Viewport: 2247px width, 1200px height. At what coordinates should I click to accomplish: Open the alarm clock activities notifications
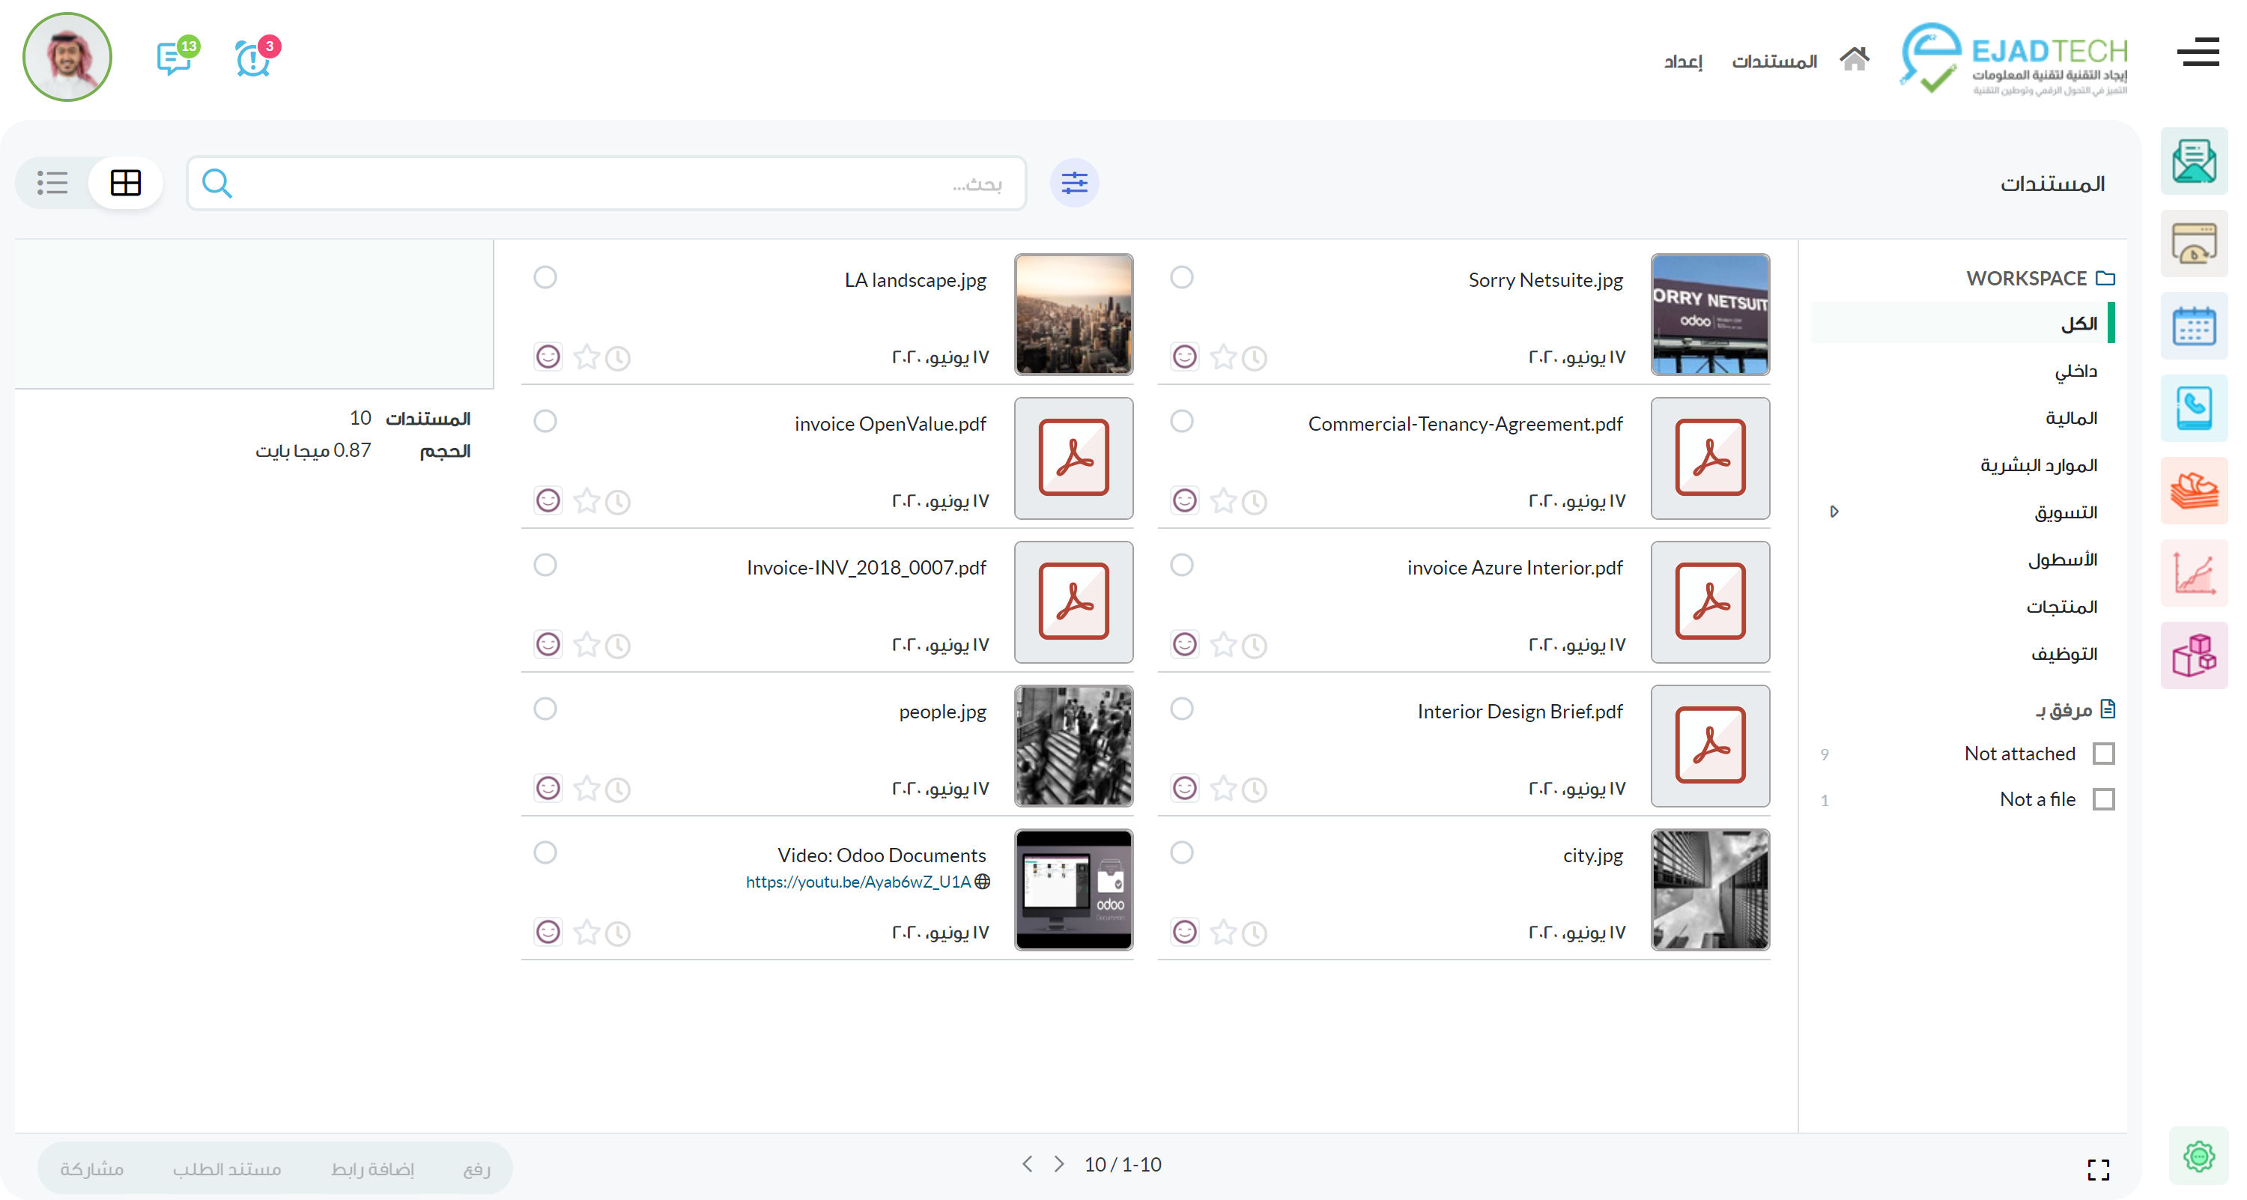[252, 59]
